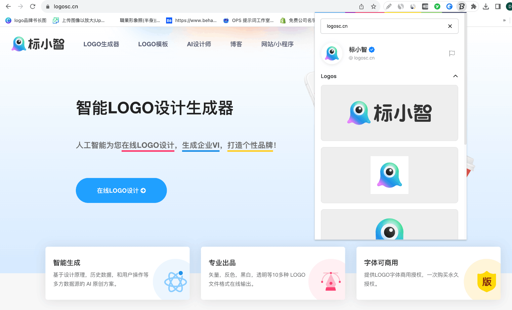The width and height of the screenshot is (512, 310).
Task: Click the extensions puzzle-piece icon
Action: (x=474, y=6)
